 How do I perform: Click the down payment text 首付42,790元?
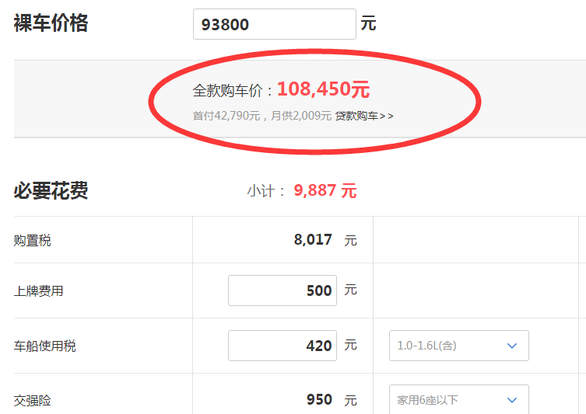click(226, 116)
